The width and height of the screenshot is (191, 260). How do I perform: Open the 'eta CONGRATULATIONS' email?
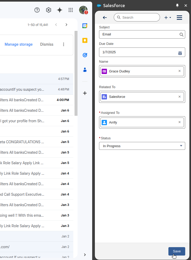coord(37,142)
